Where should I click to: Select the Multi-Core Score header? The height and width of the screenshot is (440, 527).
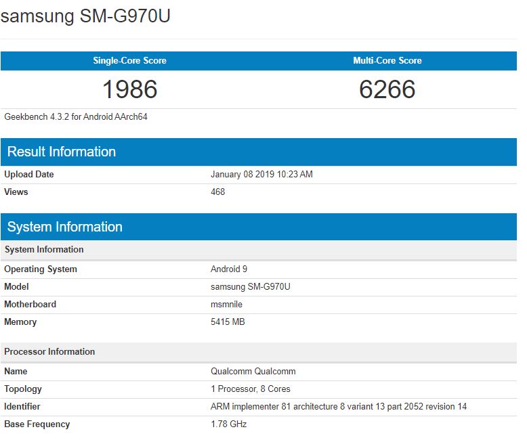click(387, 60)
